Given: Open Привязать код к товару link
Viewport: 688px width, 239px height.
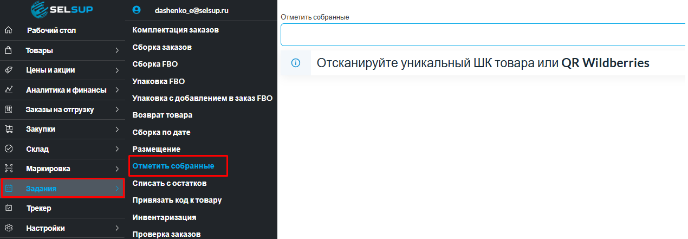Looking at the screenshot, I should [177, 200].
